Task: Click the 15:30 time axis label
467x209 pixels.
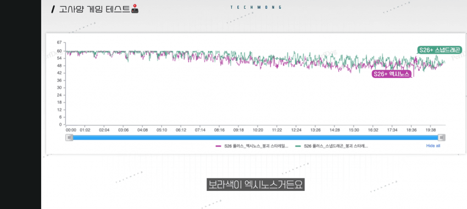Action: pyautogui.click(x=354, y=130)
